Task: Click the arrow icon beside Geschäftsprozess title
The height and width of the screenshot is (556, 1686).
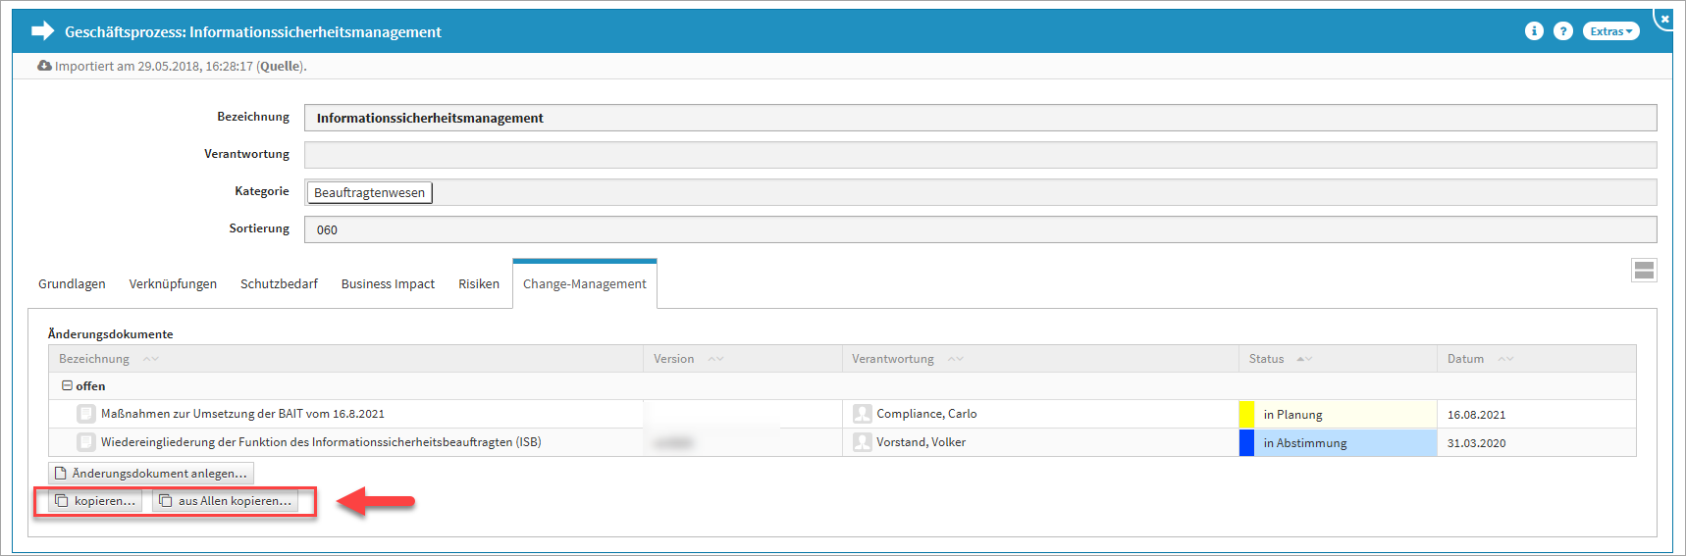Action: (42, 31)
